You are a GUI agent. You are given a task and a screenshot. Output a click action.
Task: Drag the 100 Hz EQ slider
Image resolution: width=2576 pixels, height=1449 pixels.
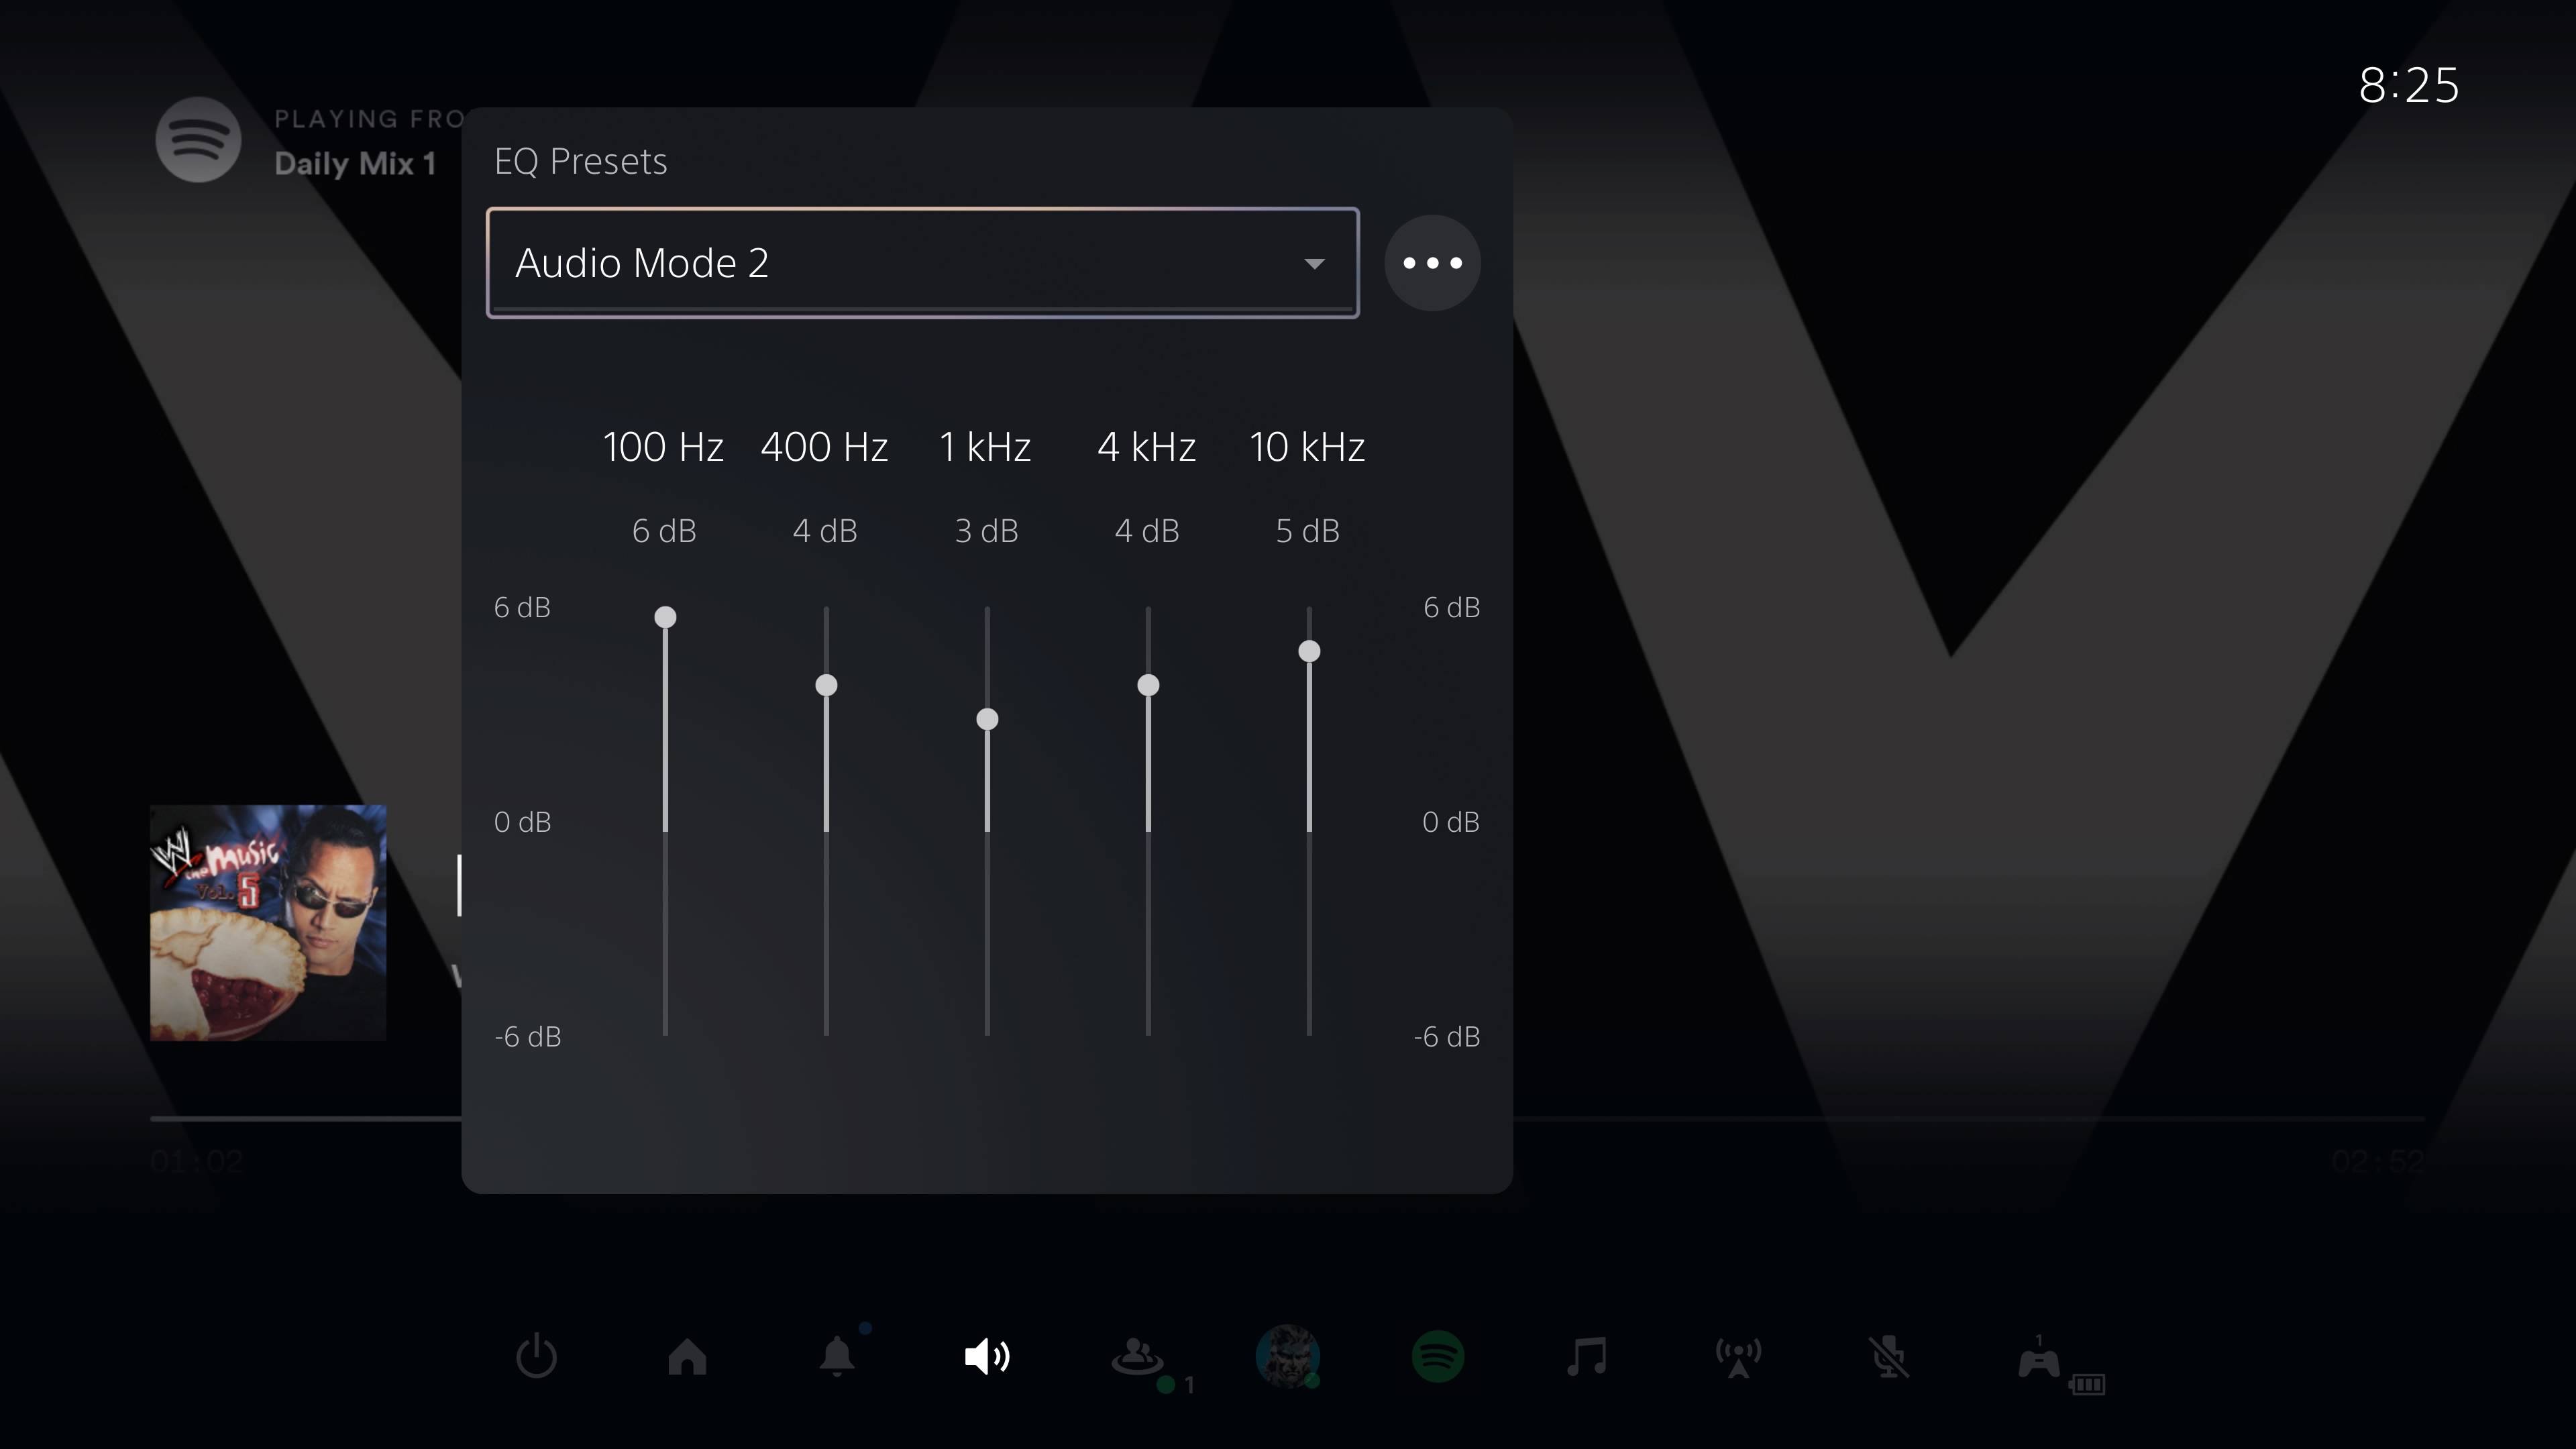[665, 616]
